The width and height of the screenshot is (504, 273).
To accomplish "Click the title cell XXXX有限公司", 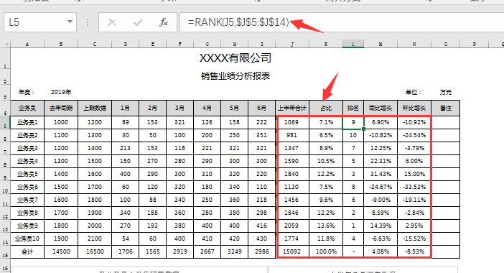I will pyautogui.click(x=235, y=58).
